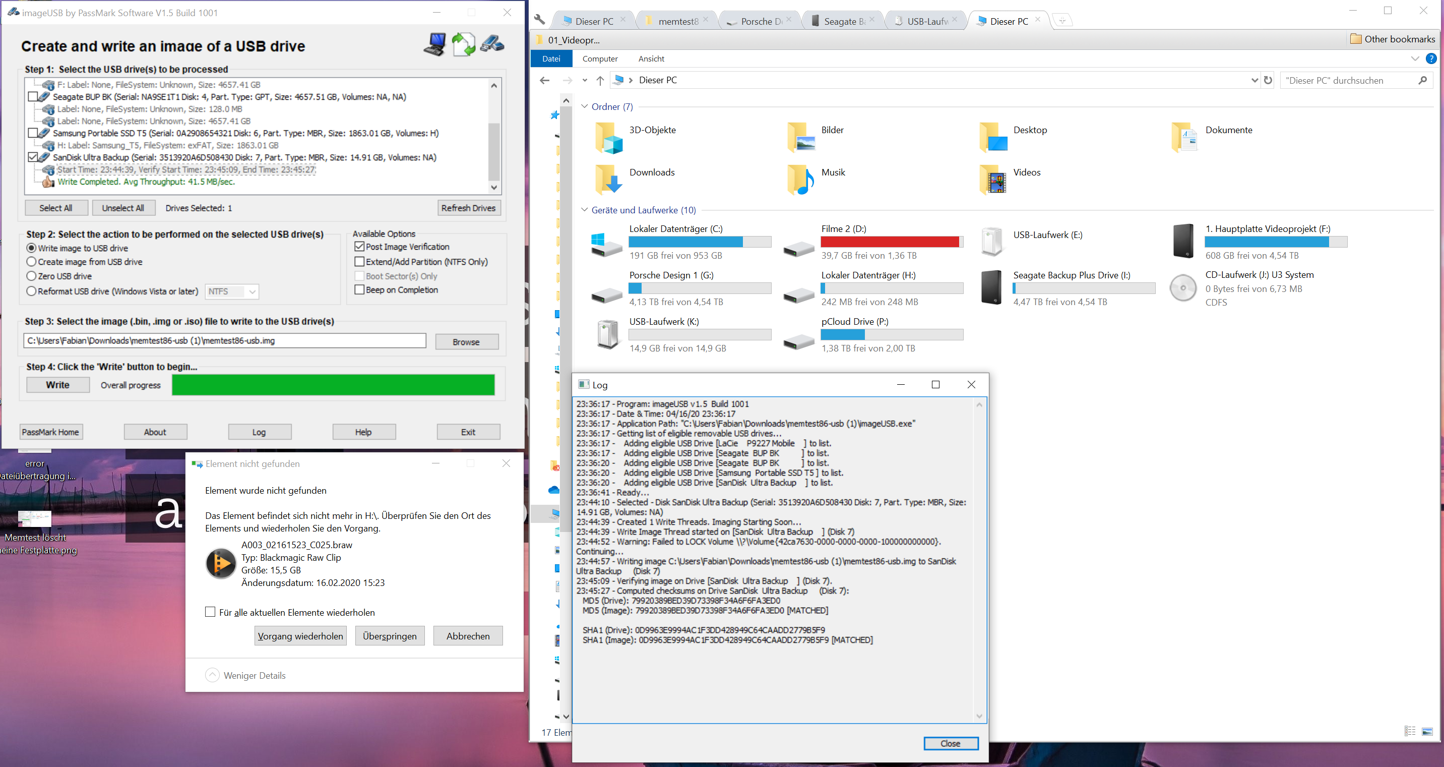
Task: Open the Ansicht ribbon tab
Action: 651,59
